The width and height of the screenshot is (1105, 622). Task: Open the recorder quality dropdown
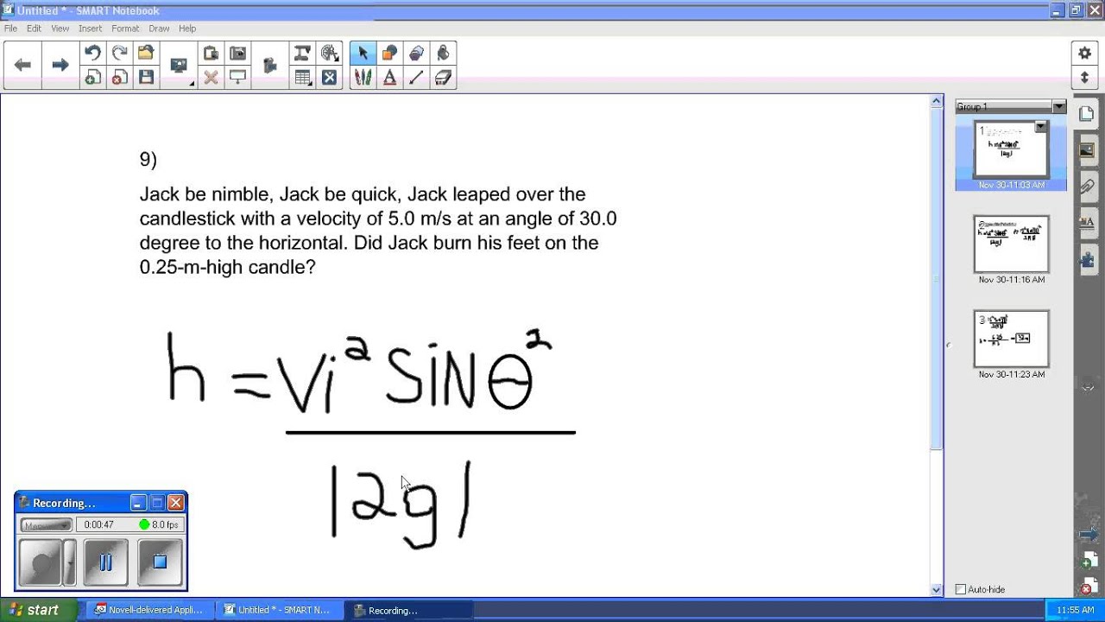tap(46, 524)
